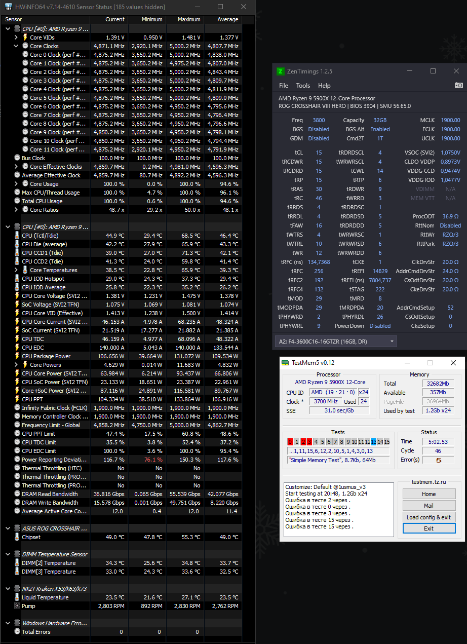Open the File menu in ZenTimings
467x644 pixels.
284,86
